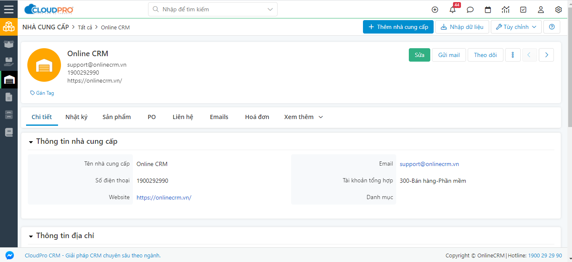The height and width of the screenshot is (262, 572).
Task: Open the support@onlinecrm.vn email link in details
Action: coord(429,164)
